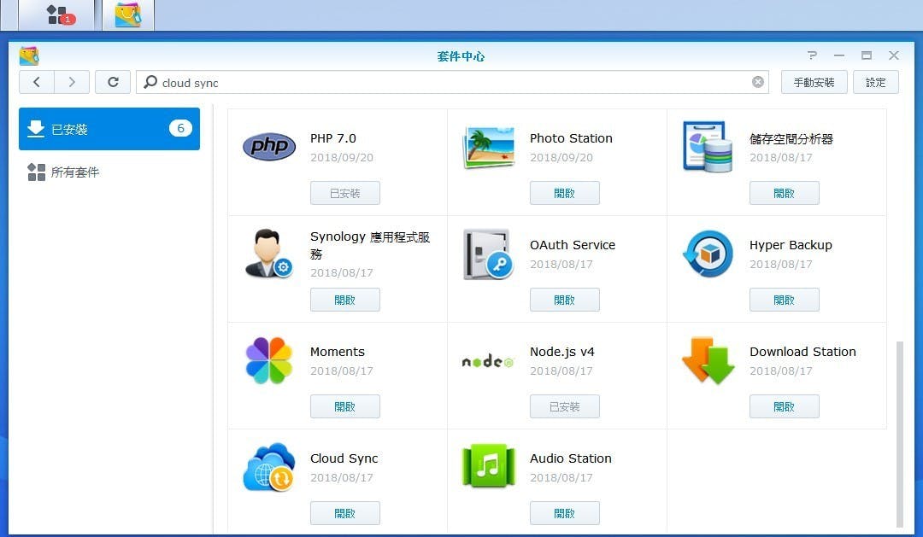923x537 pixels.
Task: Click the Audio Station title text
Action: point(570,458)
